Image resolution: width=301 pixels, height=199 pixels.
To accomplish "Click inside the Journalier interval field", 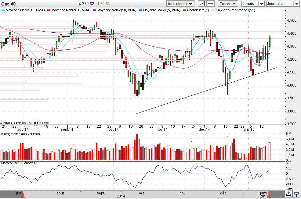I will coord(280,4).
